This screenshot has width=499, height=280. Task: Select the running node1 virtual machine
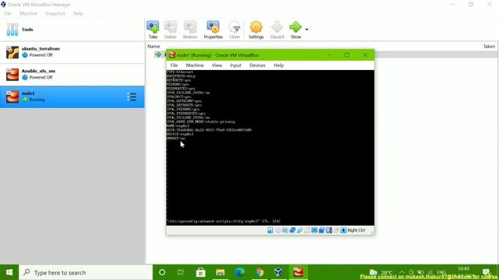[x=73, y=96]
